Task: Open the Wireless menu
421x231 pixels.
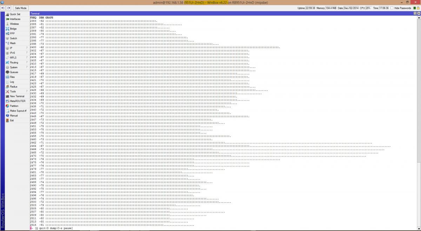Action: (x=14, y=24)
